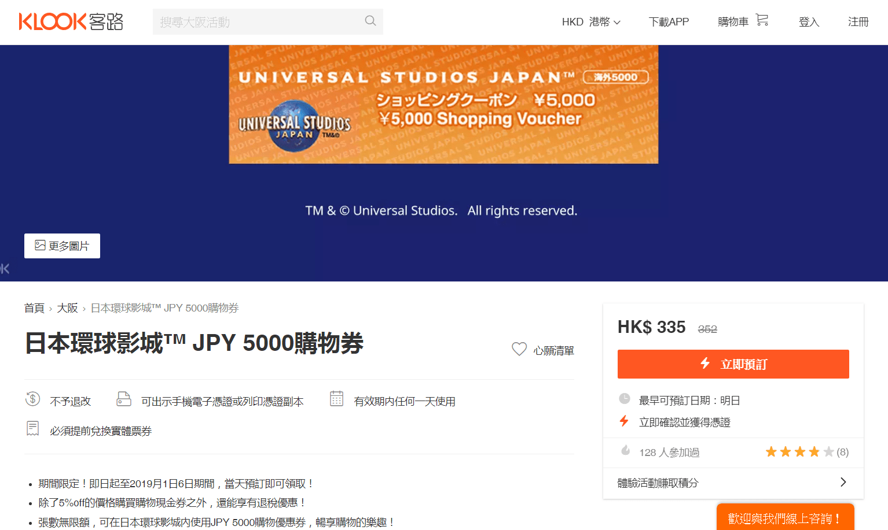This screenshot has width=888, height=530.
Task: Click the 立即確認並獲得憑證 text
Action: point(685,422)
